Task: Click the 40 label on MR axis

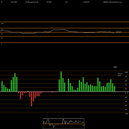Action: click(x=126, y=85)
